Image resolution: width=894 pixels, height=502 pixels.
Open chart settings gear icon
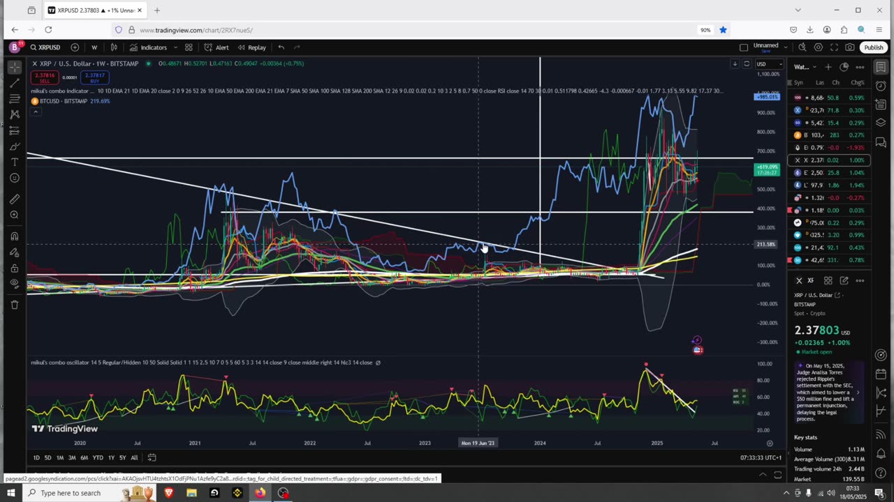(819, 47)
